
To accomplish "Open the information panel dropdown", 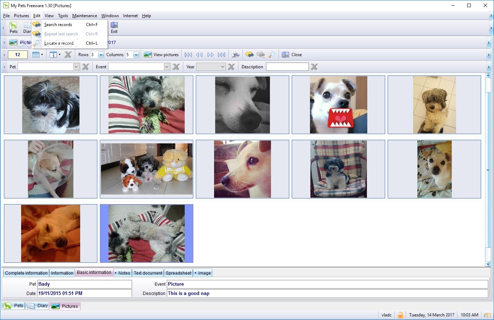I will click(55, 55).
